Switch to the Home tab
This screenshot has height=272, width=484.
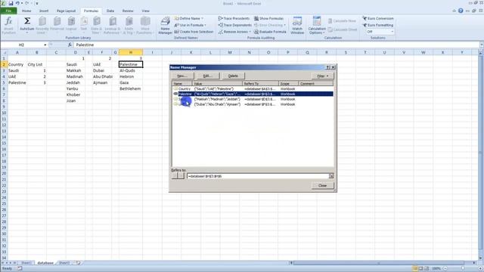pyautogui.click(x=26, y=11)
